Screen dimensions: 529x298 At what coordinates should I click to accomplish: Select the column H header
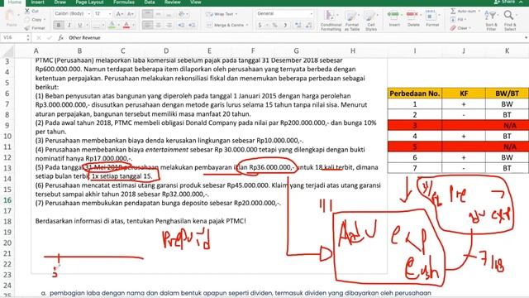tap(353, 51)
